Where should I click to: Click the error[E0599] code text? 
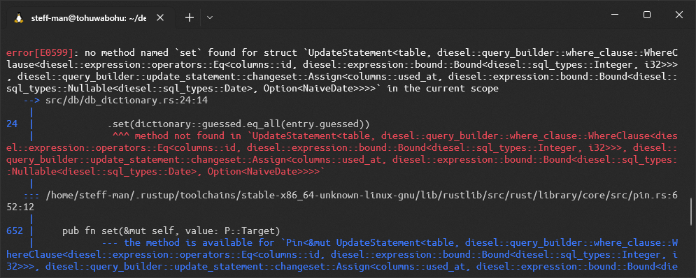39,53
